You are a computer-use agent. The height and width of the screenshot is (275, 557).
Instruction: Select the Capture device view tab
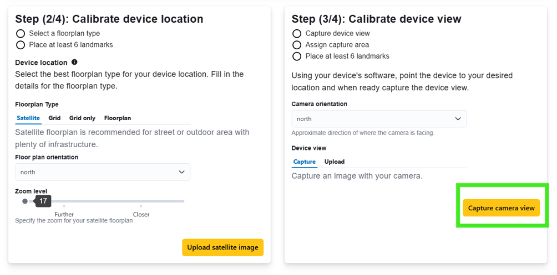pos(305,162)
